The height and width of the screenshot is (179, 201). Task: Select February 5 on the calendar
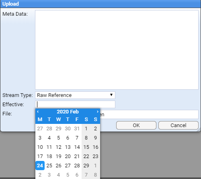58,138
